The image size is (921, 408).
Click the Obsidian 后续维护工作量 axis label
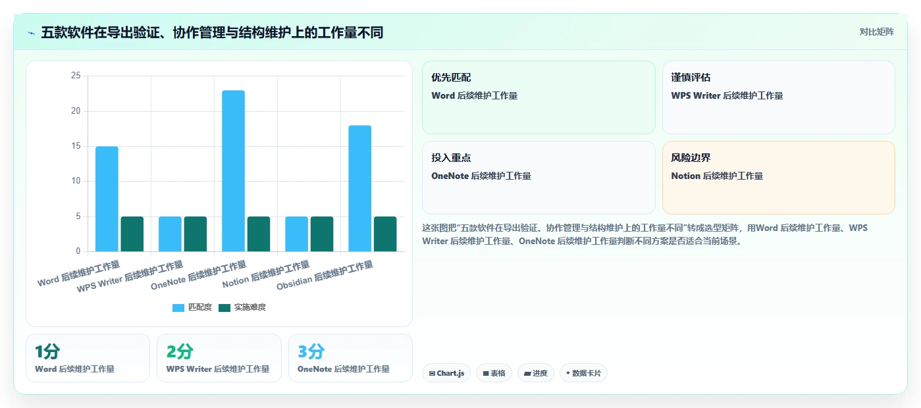coord(325,275)
